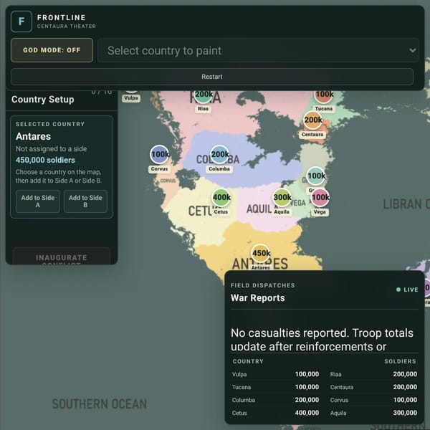Viewport: 430px width, 430px height.
Task: Click the Aquila row in War Reports
Action: click(x=373, y=413)
